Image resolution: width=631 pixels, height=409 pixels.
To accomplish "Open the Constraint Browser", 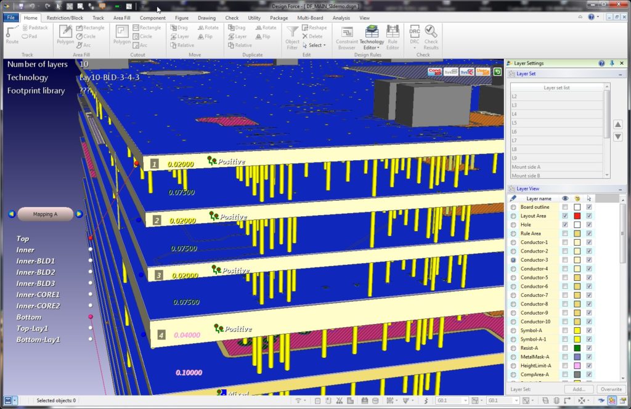I will 346,38.
